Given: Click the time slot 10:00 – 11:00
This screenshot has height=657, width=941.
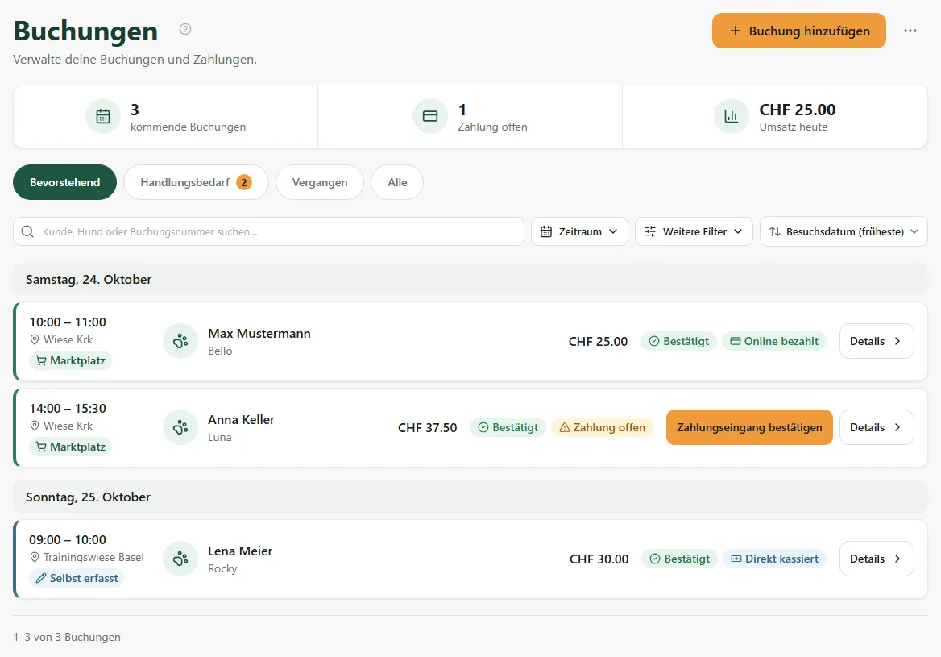Looking at the screenshot, I should click(x=68, y=322).
